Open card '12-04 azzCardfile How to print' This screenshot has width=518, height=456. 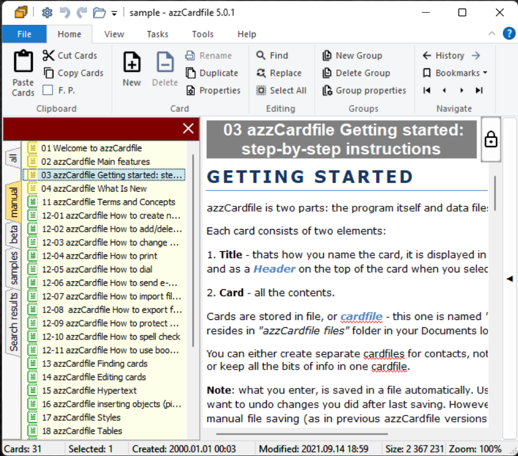104,256
